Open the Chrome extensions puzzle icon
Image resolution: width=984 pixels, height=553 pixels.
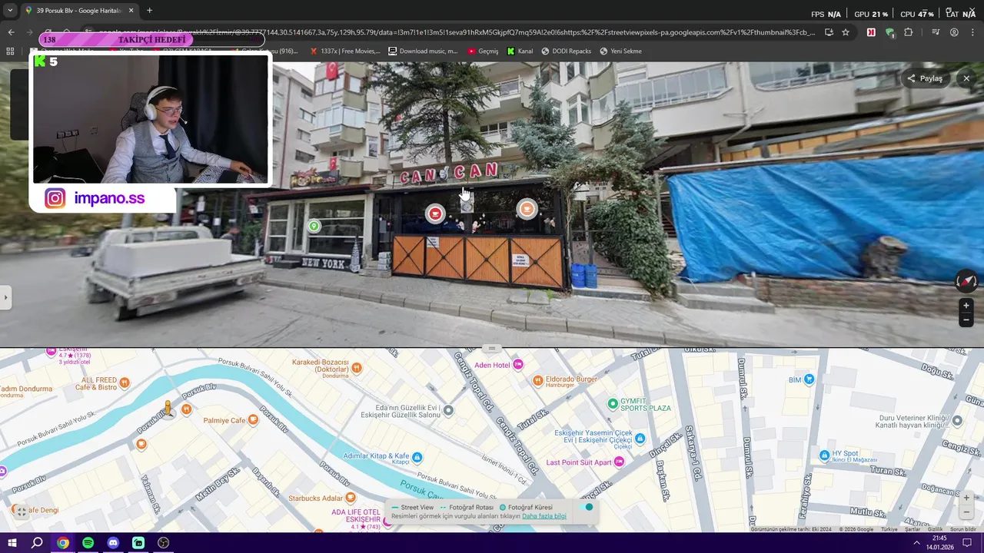pyautogui.click(x=909, y=32)
